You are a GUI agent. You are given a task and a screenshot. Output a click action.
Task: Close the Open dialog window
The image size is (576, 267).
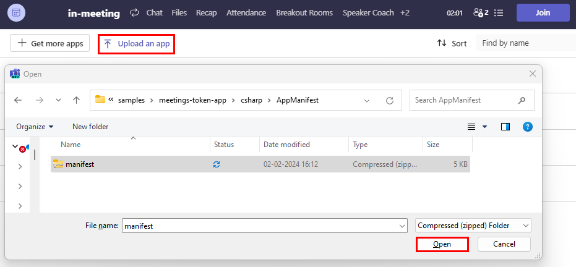(x=532, y=74)
